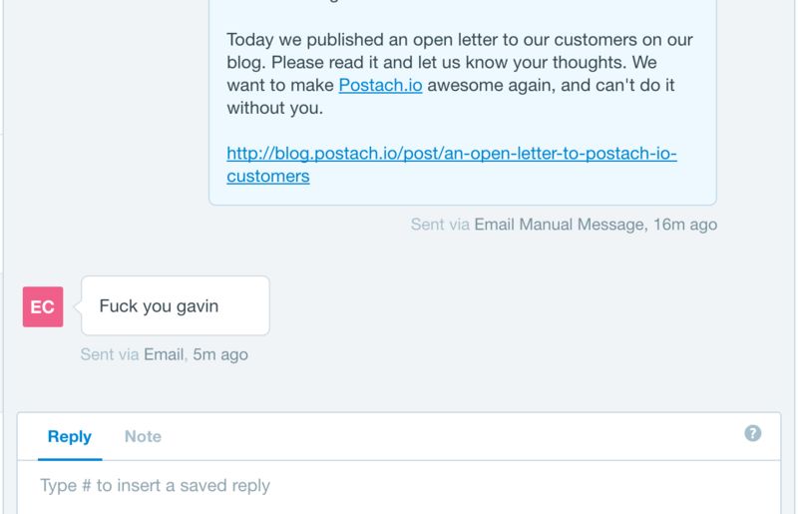Click the '5m ago' timestamp
798x514 pixels.
(219, 354)
